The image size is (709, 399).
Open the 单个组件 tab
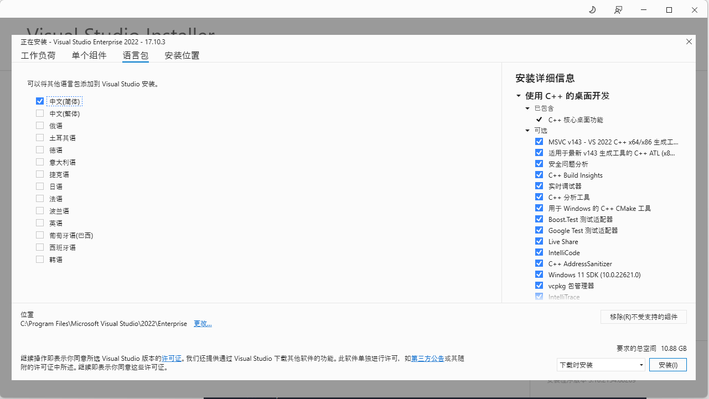point(89,55)
